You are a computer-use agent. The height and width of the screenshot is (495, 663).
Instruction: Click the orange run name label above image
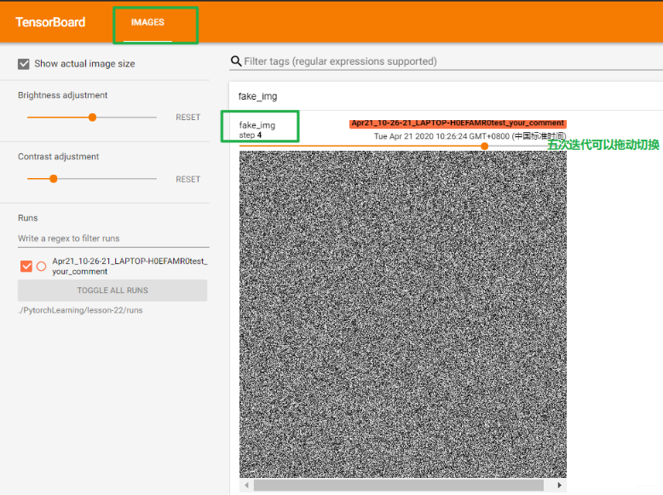(x=458, y=123)
